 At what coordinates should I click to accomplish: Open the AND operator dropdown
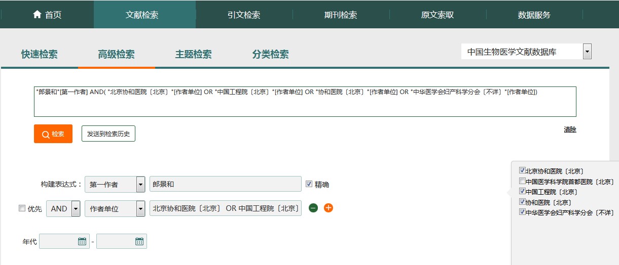pos(76,209)
